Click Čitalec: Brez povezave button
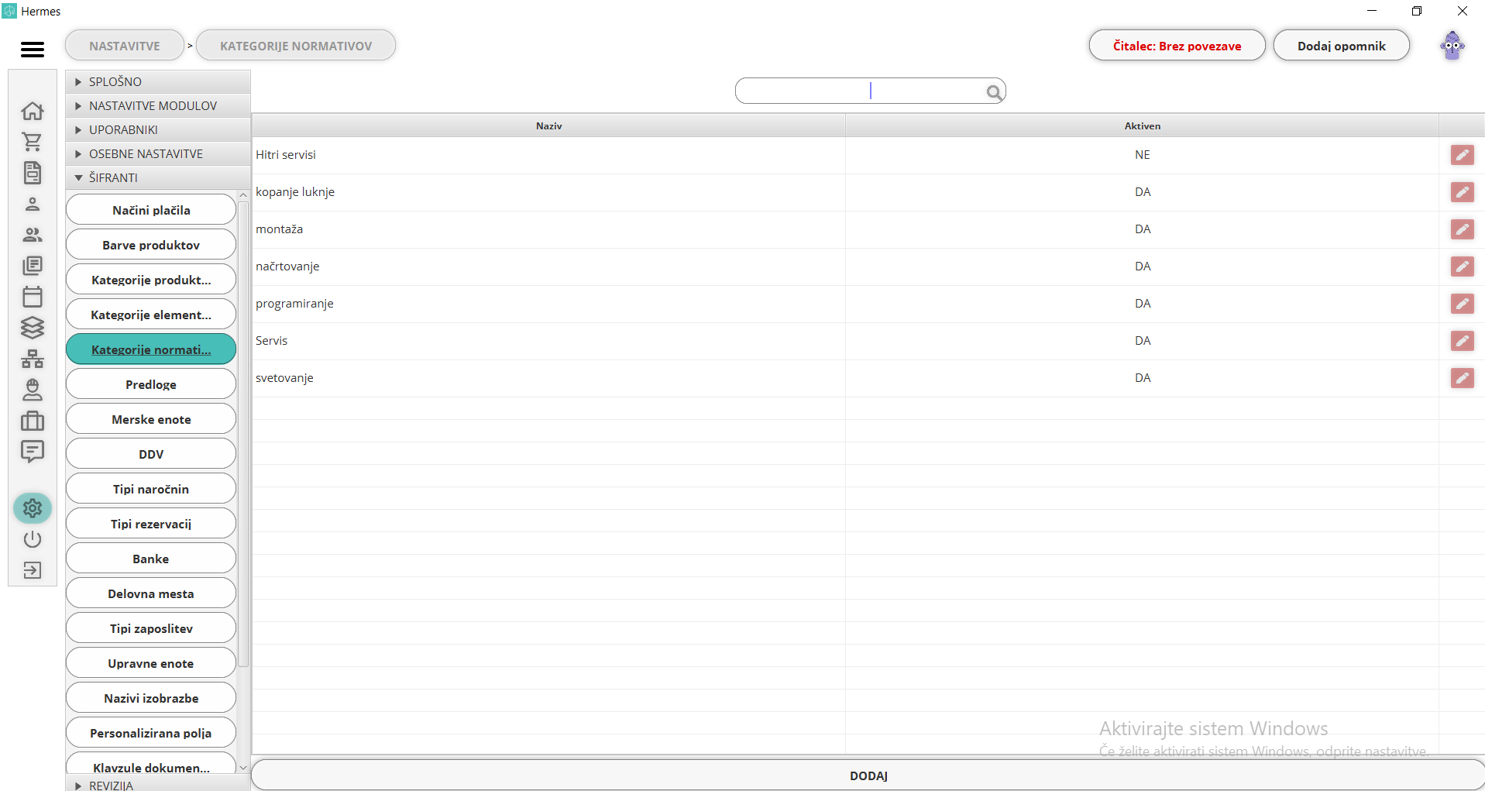 coord(1177,46)
